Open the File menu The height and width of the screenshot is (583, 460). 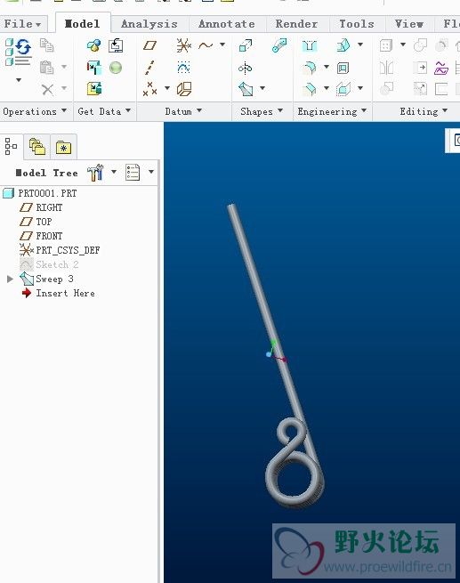click(x=22, y=24)
